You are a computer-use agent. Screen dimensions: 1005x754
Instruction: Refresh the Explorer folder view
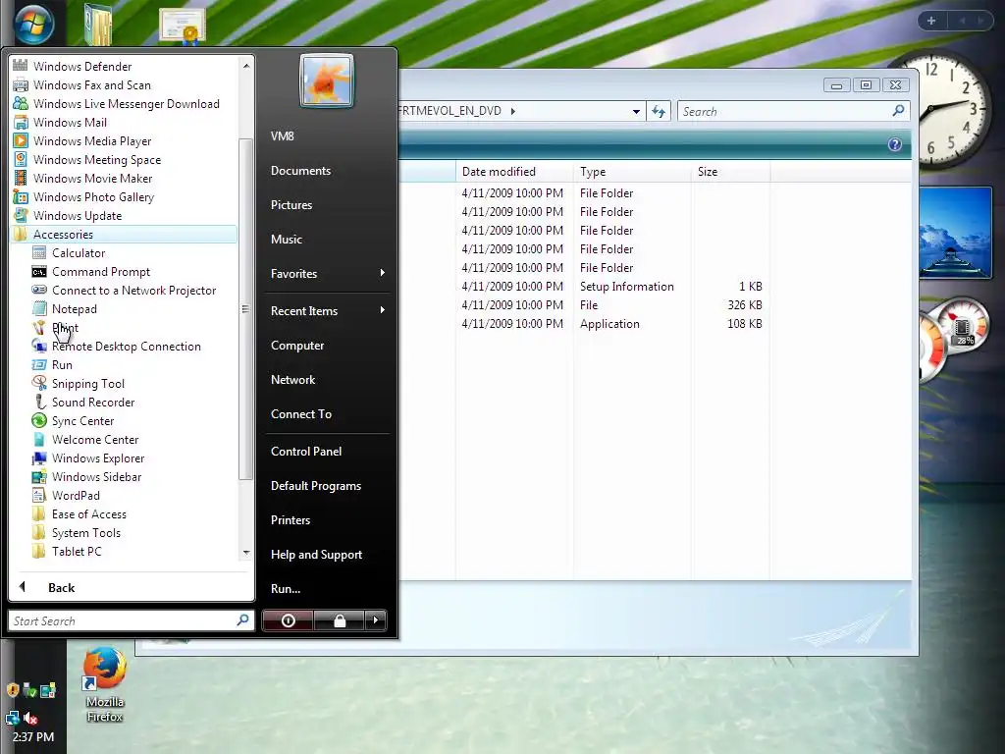pos(659,111)
